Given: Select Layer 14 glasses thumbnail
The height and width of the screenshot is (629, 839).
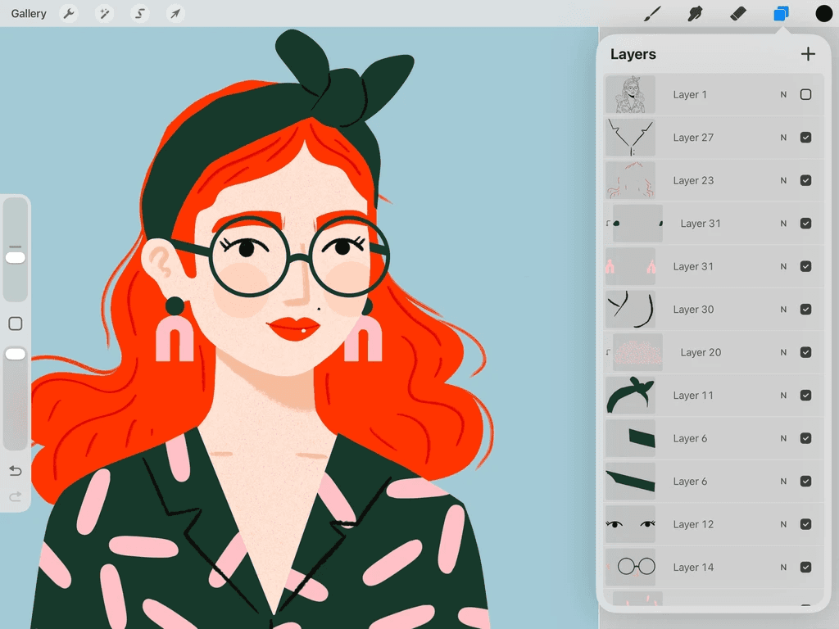Looking at the screenshot, I should pyautogui.click(x=630, y=567).
